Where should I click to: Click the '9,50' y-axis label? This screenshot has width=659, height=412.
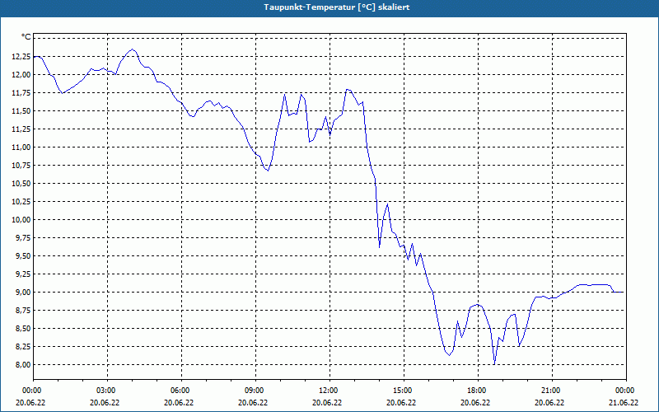pos(23,255)
